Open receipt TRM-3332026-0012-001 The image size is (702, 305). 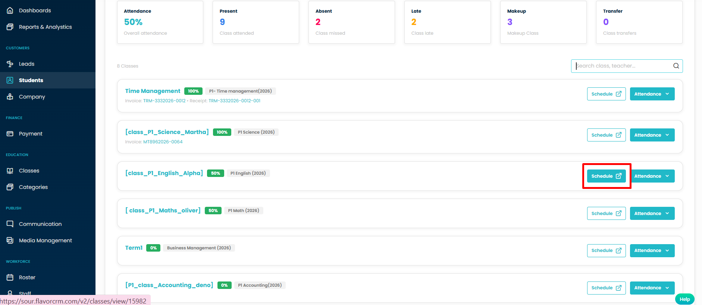tap(234, 101)
